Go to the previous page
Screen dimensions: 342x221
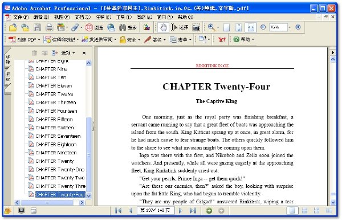pyautogui.click(x=131, y=211)
